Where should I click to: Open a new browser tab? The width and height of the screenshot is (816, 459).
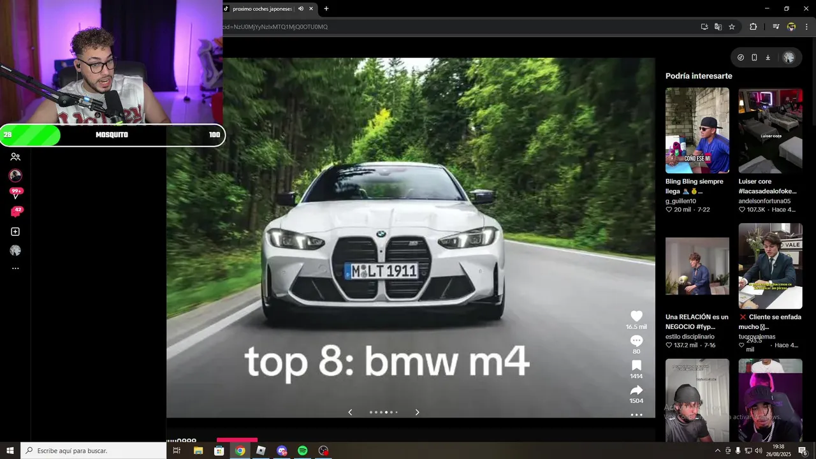326,9
